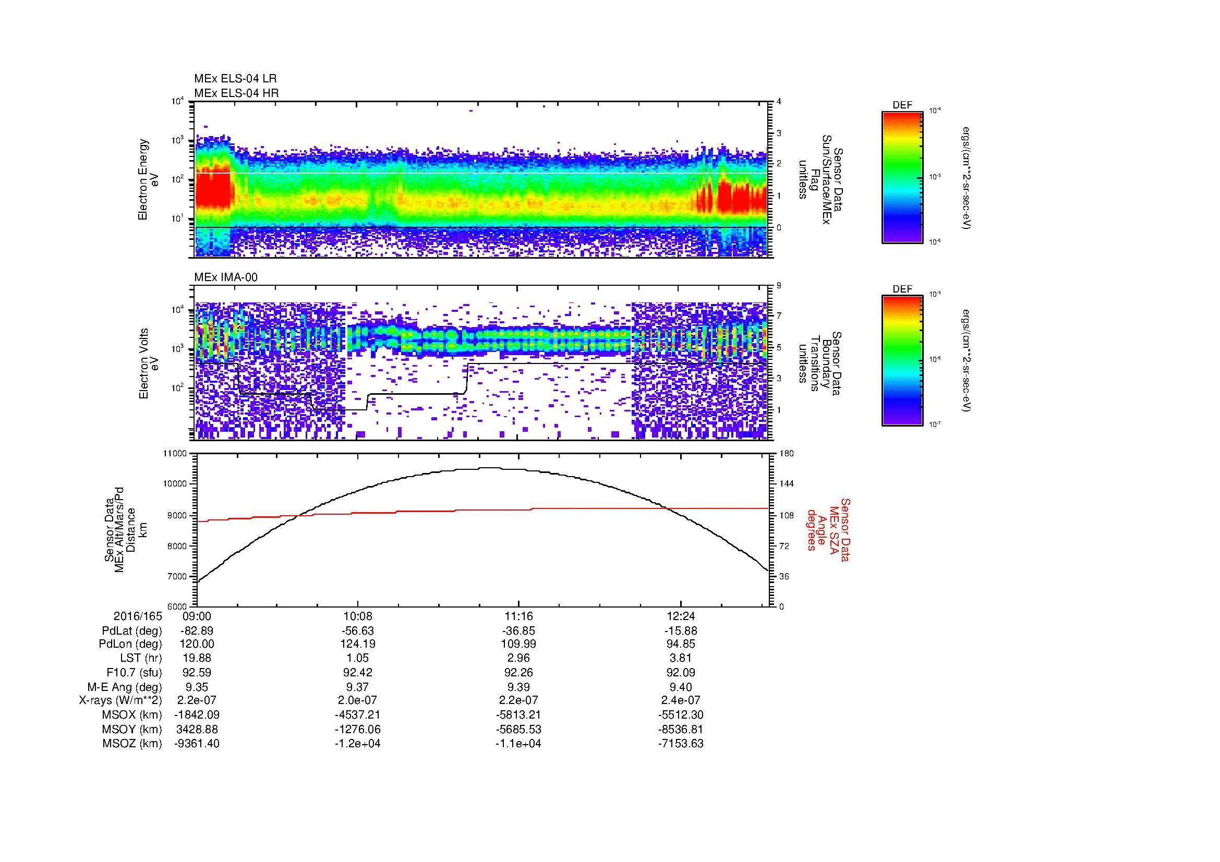Click the LST value 1.05
The width and height of the screenshot is (1220, 862).
coord(358,659)
